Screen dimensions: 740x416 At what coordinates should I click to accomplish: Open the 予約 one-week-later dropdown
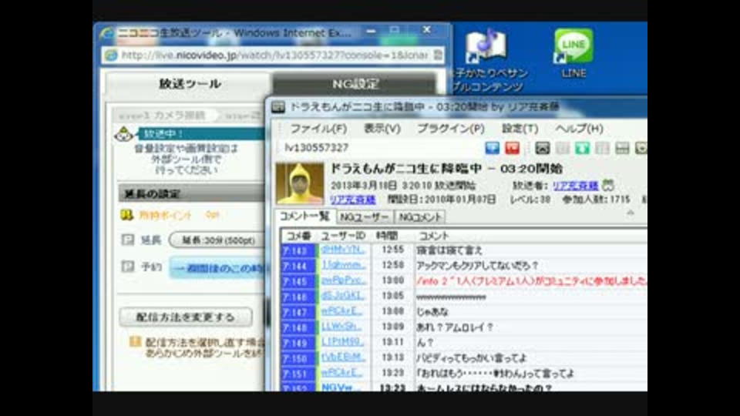click(x=217, y=268)
